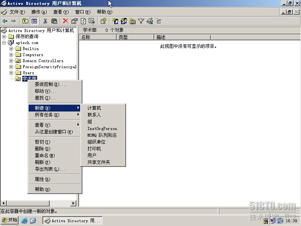Click the Create new user toolbar icon
Viewport: 301px width, 226px height.
[115, 21]
